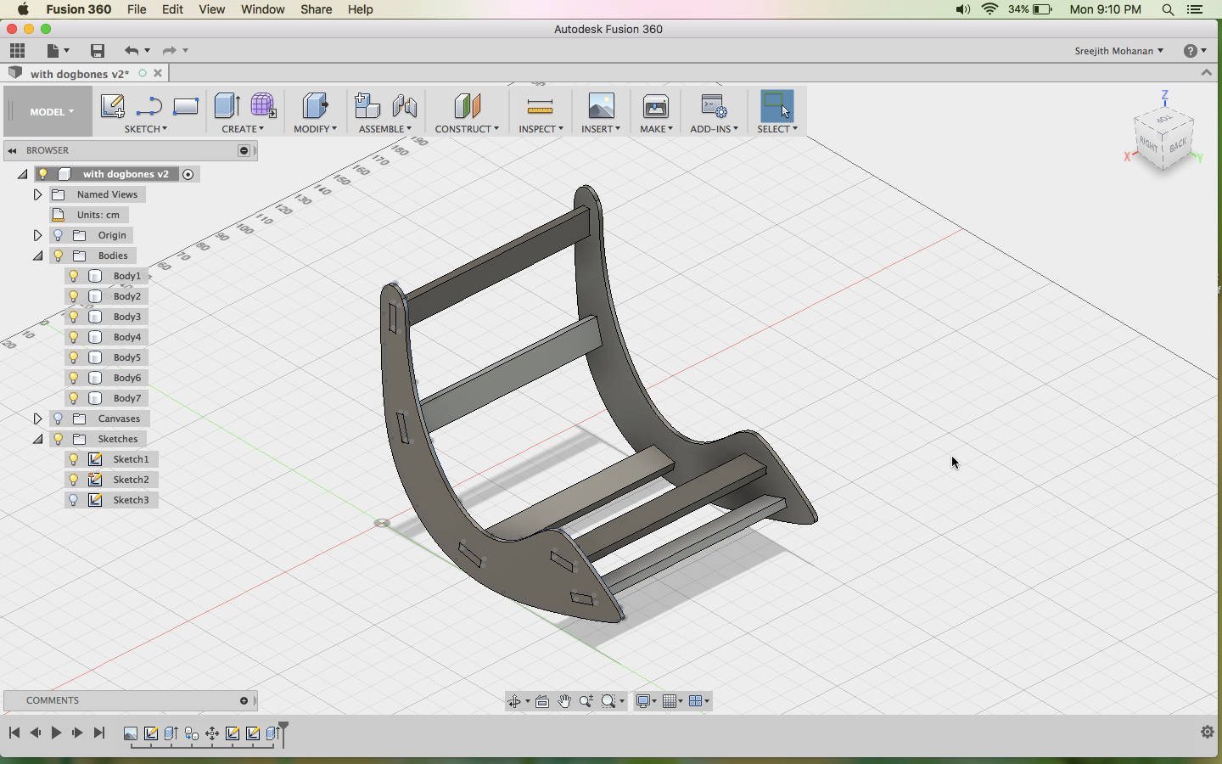Click the timeline position marker

point(283,733)
